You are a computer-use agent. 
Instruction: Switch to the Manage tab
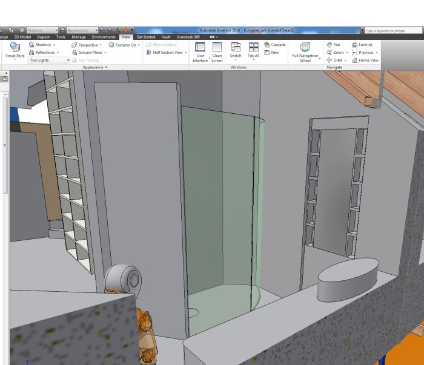pos(79,37)
